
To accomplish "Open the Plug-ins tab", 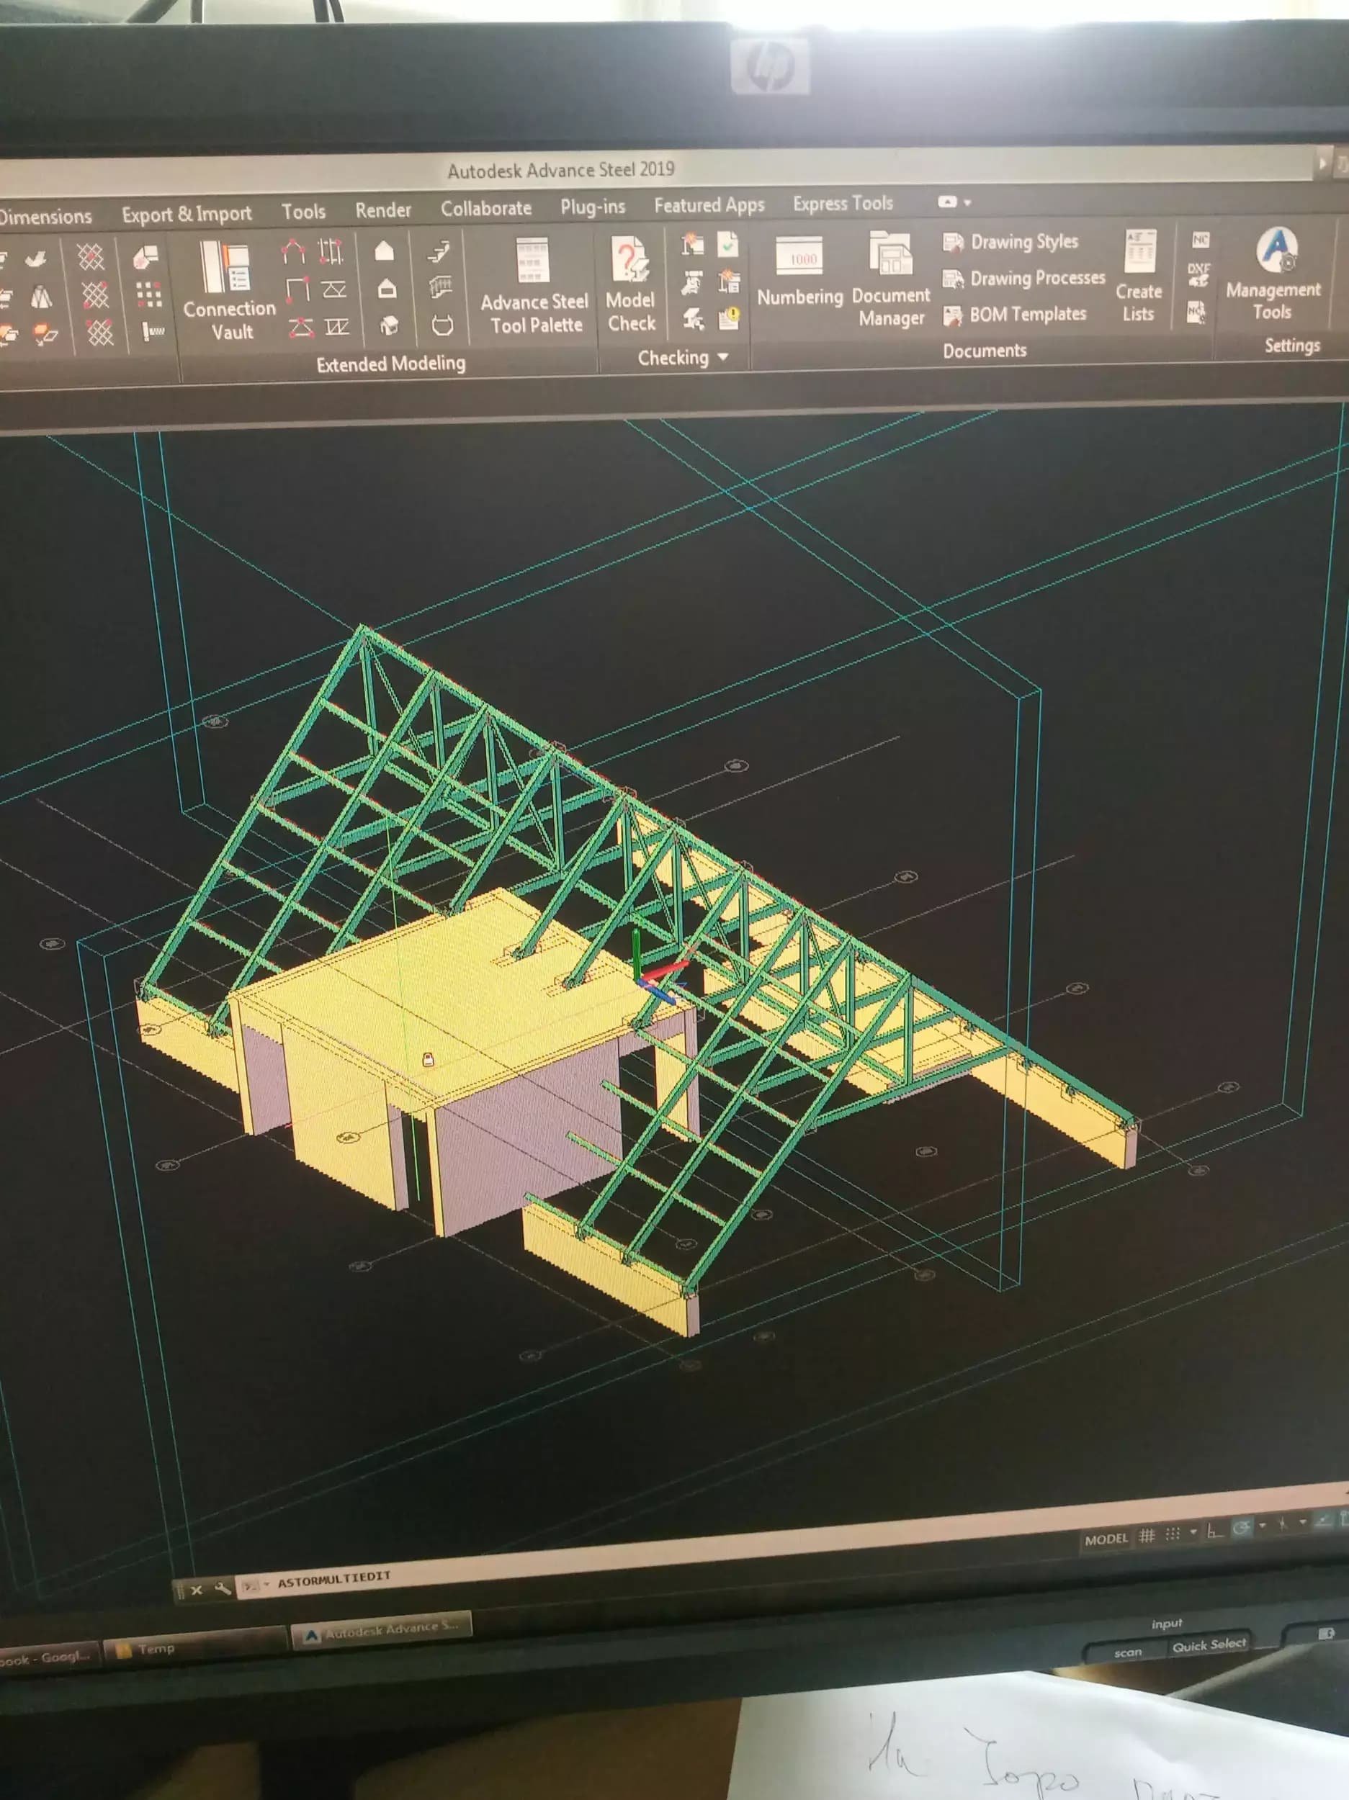I will tap(593, 207).
